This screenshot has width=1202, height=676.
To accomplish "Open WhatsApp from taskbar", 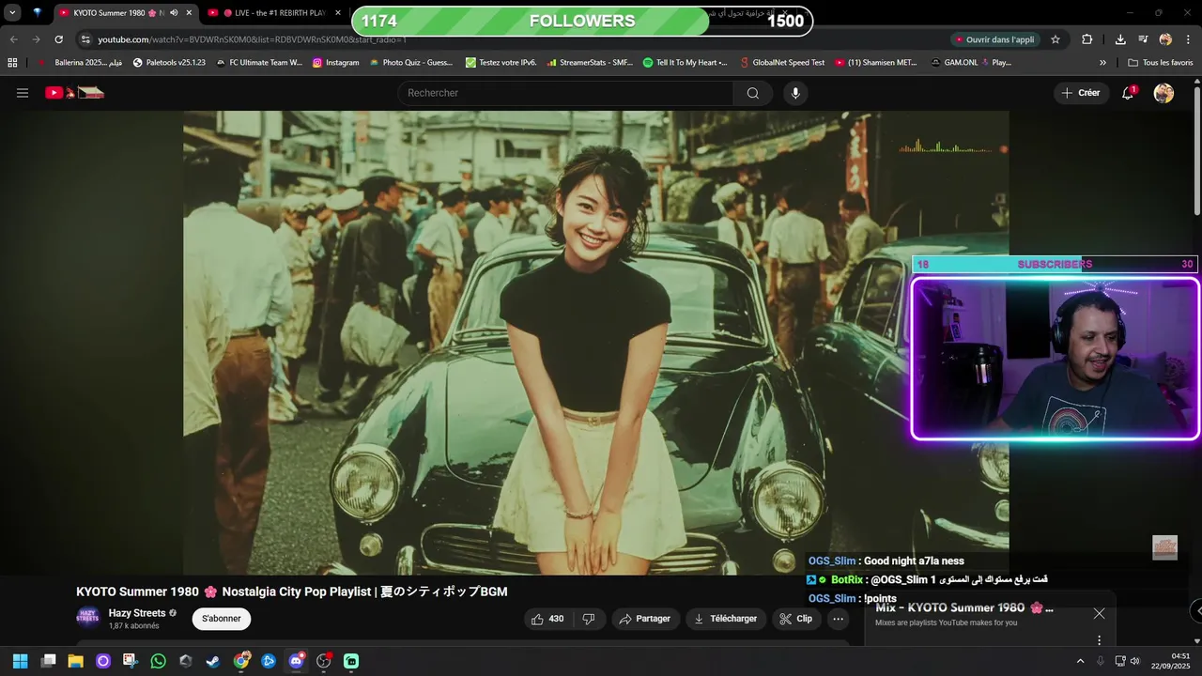I will click(x=158, y=661).
